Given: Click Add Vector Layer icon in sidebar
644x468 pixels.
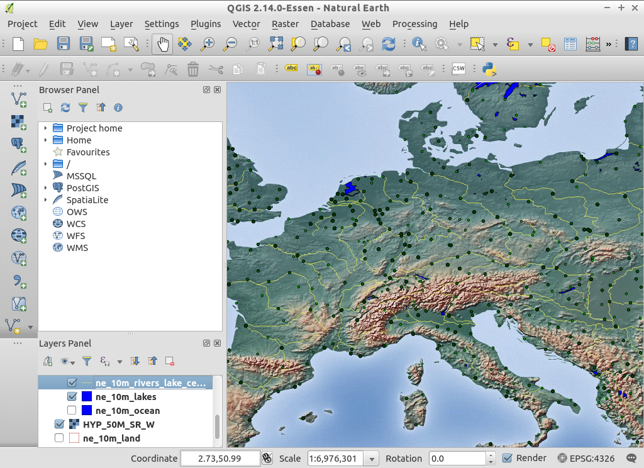Looking at the screenshot, I should click(x=19, y=99).
